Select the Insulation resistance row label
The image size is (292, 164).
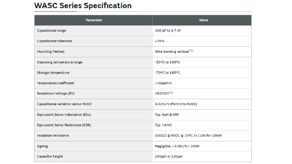53,136
